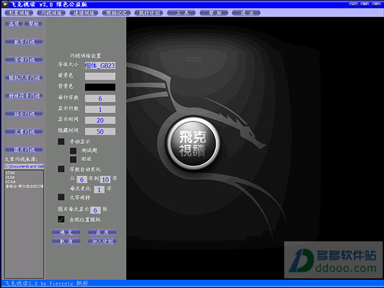Click the app icon in title bar
The image size is (384, 288).
pyautogui.click(x=5, y=4)
